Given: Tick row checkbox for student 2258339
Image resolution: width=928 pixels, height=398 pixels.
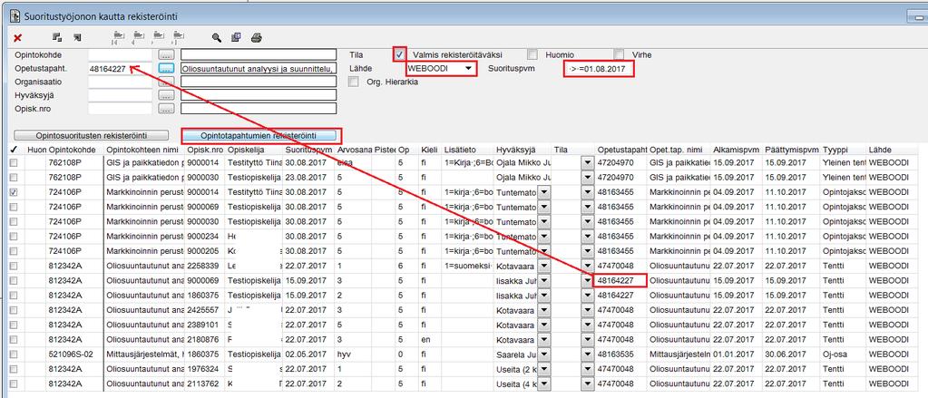Looking at the screenshot, I should (14, 266).
